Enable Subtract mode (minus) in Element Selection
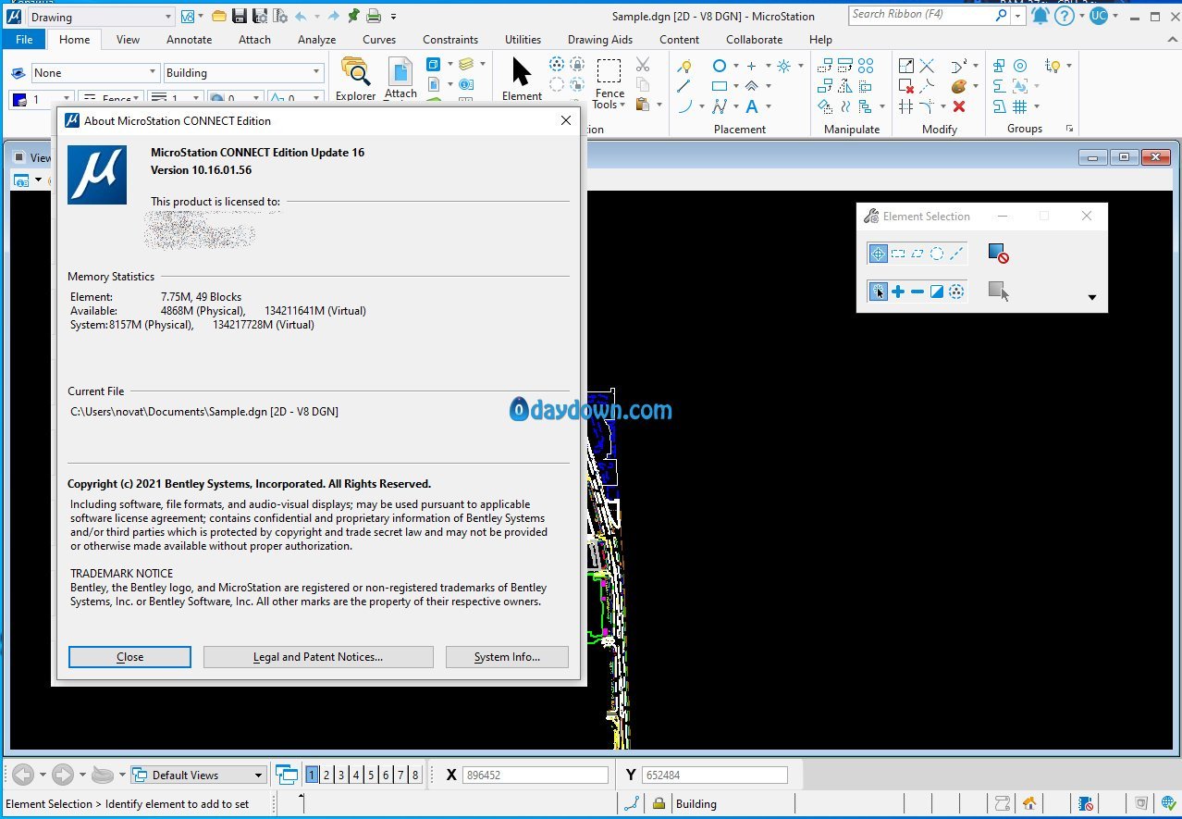This screenshot has width=1182, height=819. click(917, 292)
